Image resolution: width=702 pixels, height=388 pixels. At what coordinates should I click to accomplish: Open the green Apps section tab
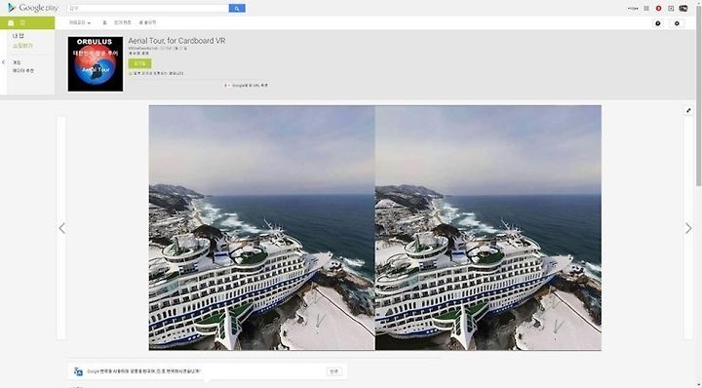pos(27,22)
